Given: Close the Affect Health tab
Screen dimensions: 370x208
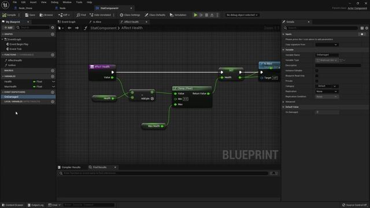Looking at the screenshot, I should pos(146,22).
